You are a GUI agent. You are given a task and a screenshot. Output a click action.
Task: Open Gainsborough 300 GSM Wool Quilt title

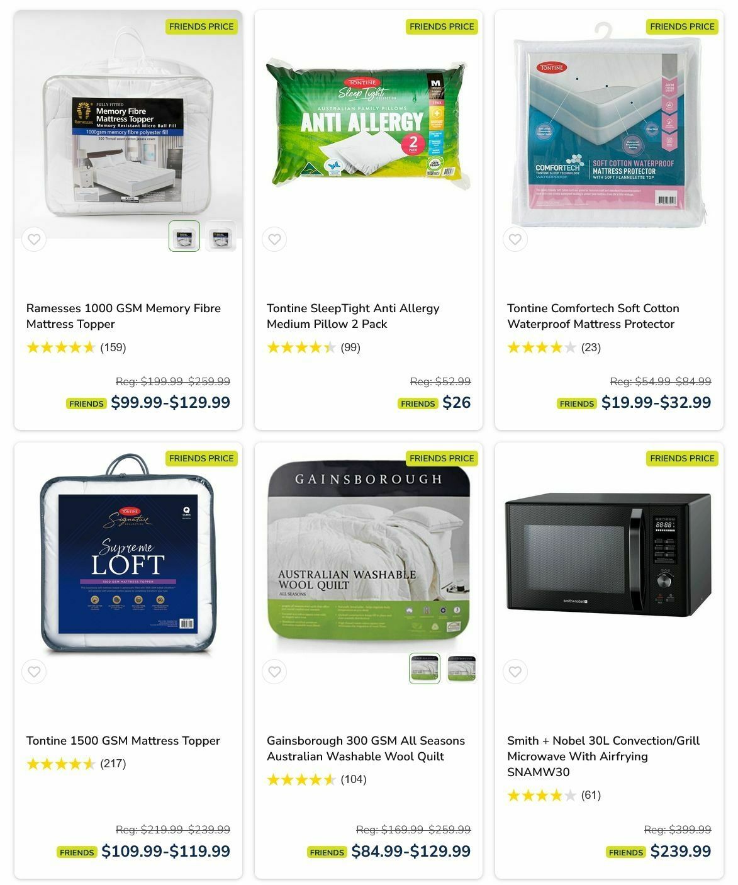pyautogui.click(x=366, y=748)
